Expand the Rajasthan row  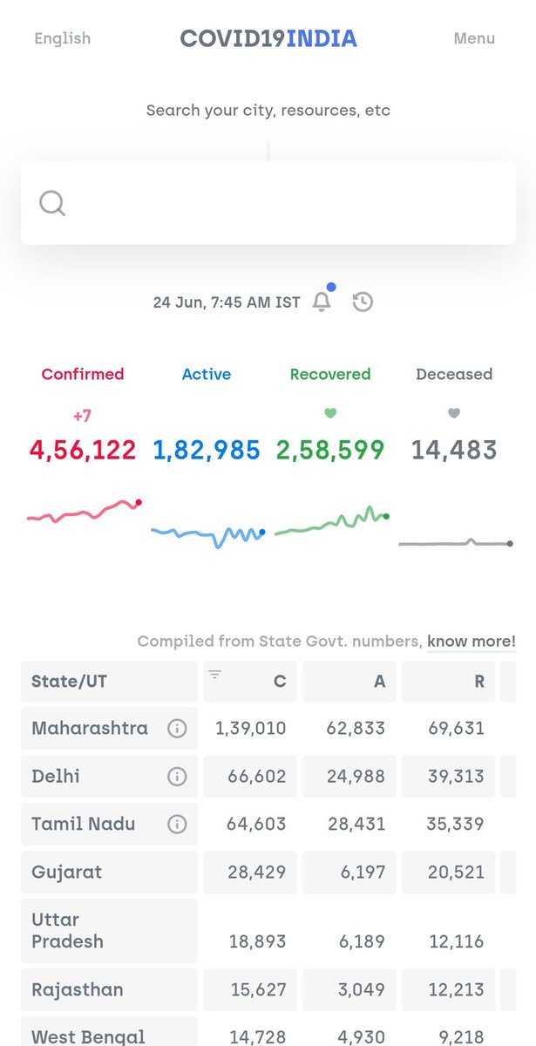(x=268, y=989)
